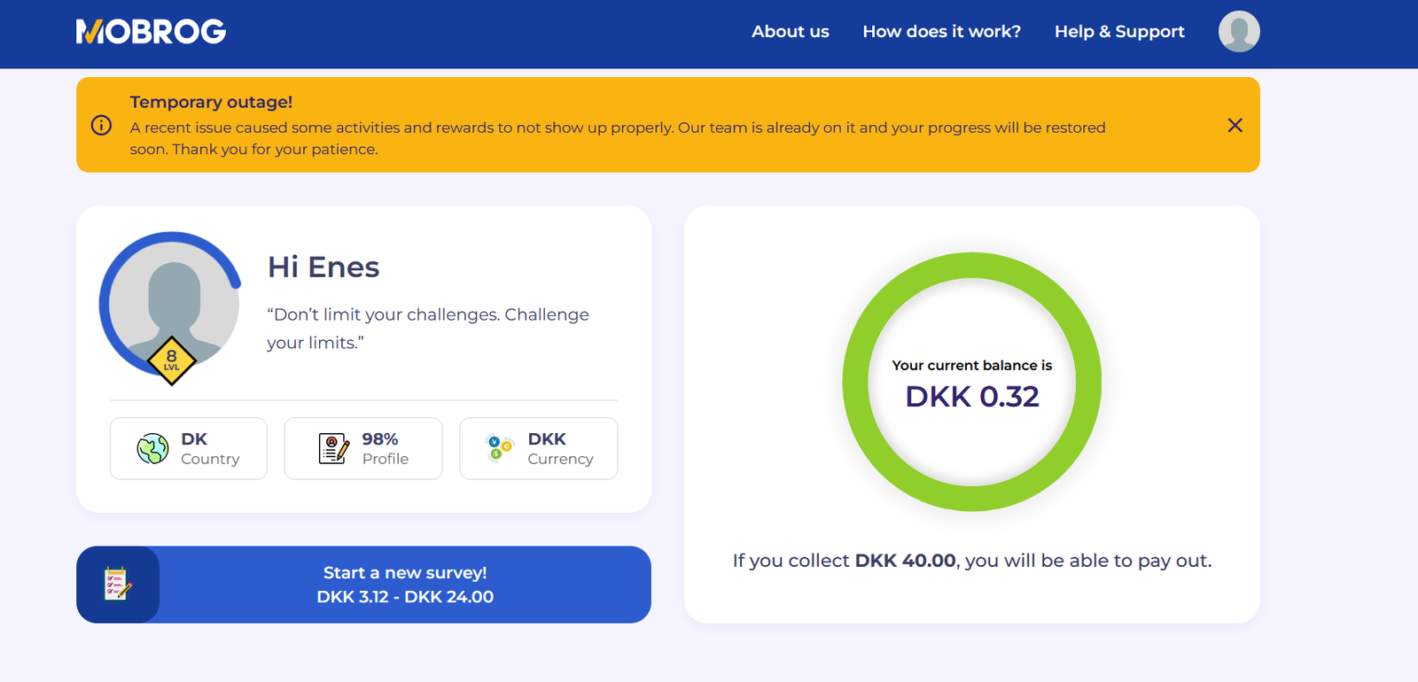The width and height of the screenshot is (1418, 682).
Task: Click the profile document icon beside 98%
Action: click(333, 448)
